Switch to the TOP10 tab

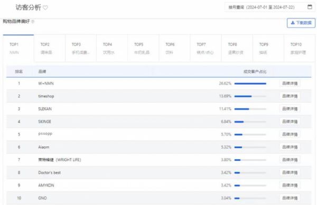[299, 48]
